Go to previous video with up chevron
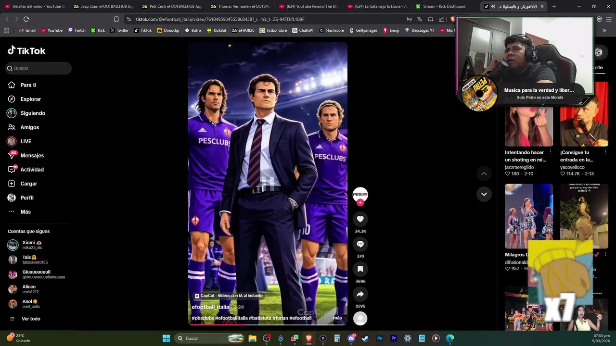This screenshot has height=346, width=616. pyautogui.click(x=484, y=173)
